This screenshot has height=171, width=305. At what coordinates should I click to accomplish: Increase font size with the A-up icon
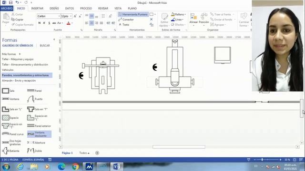point(75,16)
